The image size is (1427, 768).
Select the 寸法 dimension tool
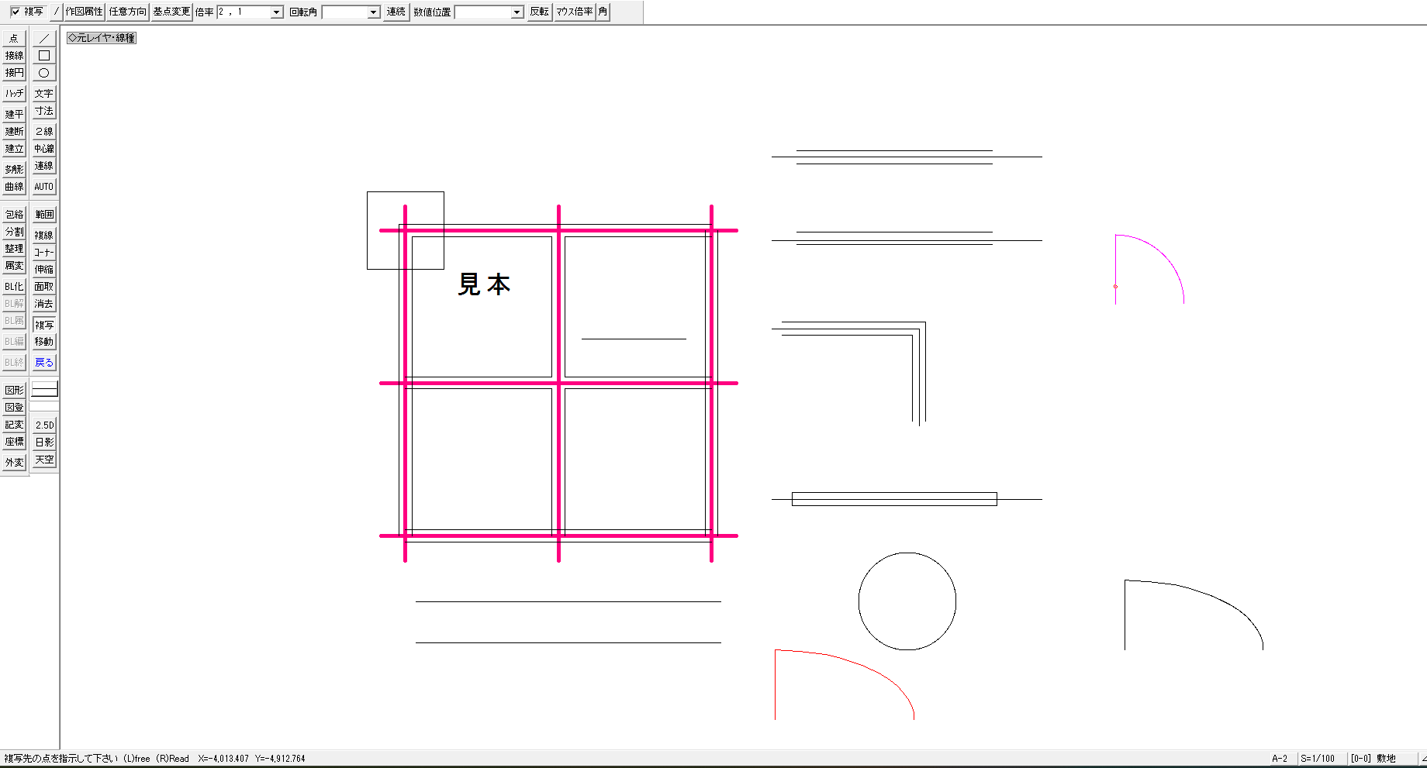[44, 111]
